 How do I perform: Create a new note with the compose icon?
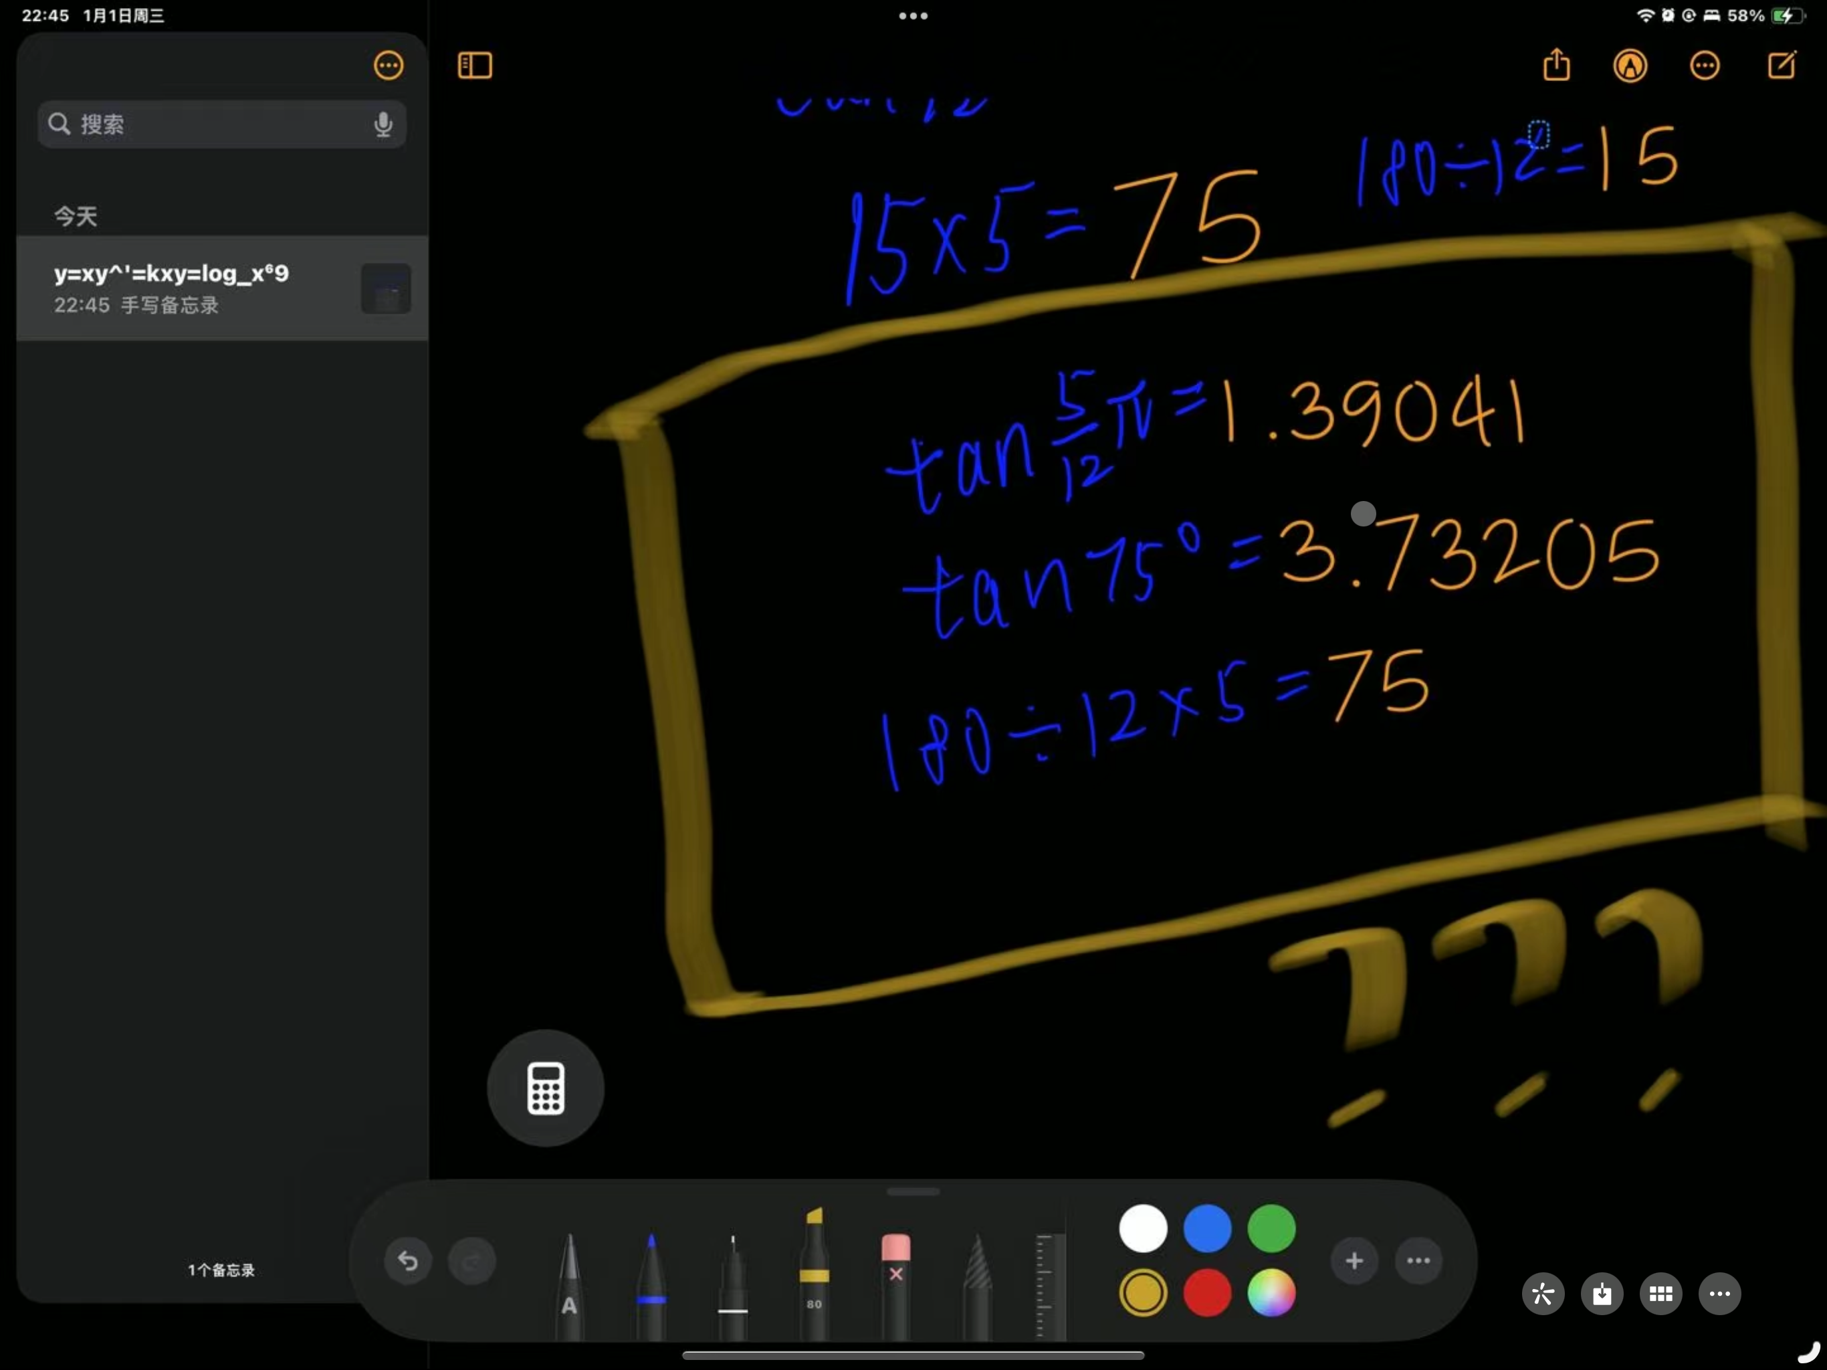pos(1781,64)
